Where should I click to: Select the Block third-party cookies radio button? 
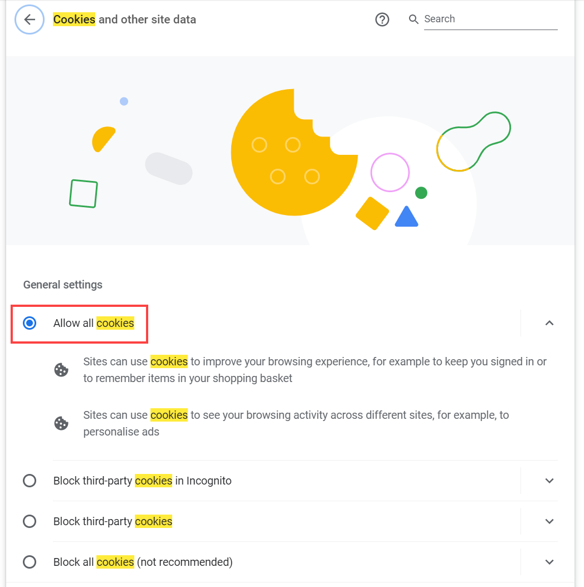click(x=30, y=521)
